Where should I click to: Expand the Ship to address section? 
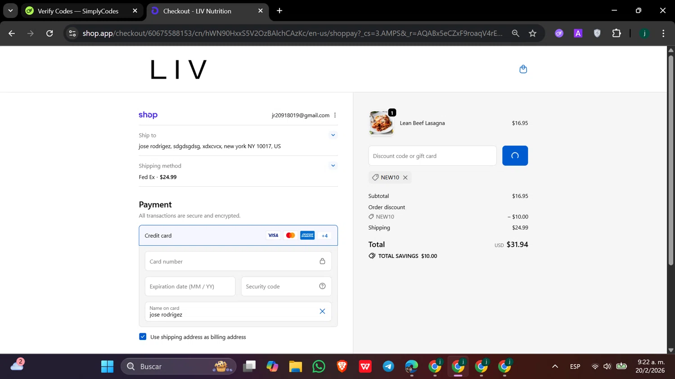tap(333, 135)
